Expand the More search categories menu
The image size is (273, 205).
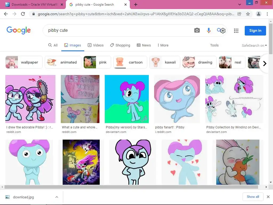163,45
